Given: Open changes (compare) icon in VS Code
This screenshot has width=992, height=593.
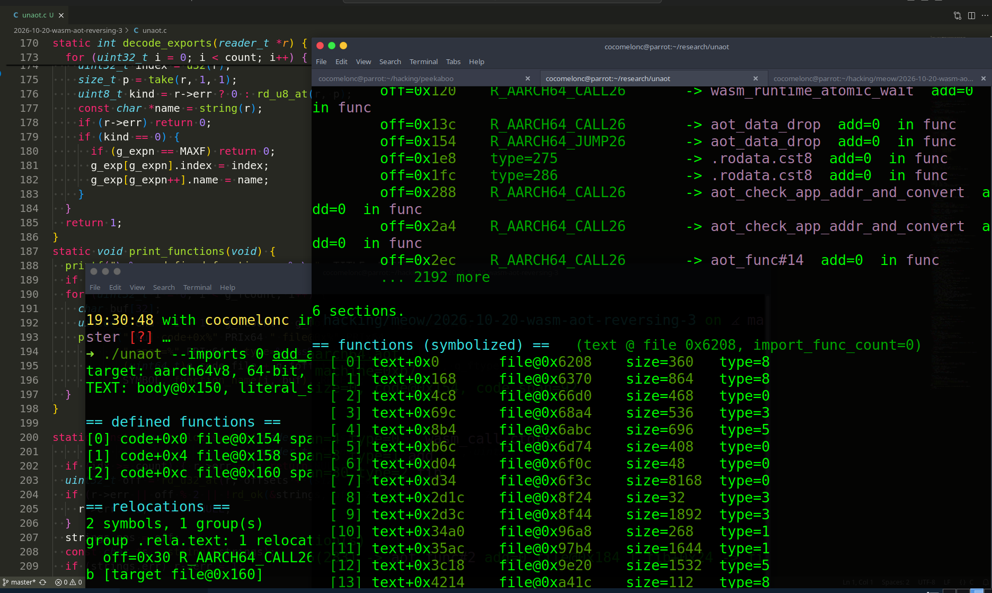Looking at the screenshot, I should click(958, 15).
